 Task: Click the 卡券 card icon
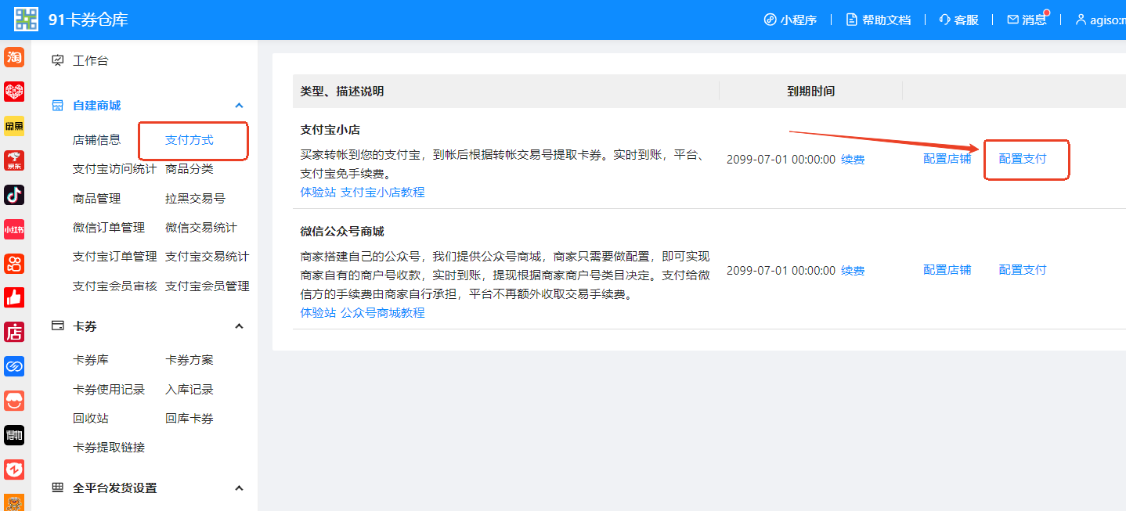tap(57, 326)
